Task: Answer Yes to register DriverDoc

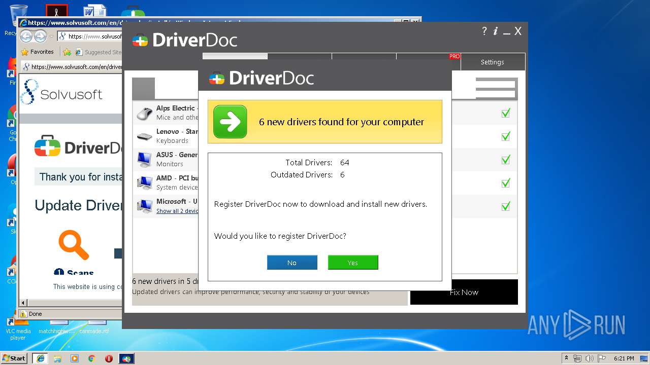Action: [353, 263]
